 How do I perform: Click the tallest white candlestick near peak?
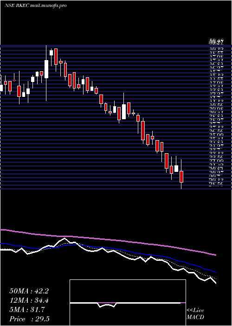[x=46, y=69]
